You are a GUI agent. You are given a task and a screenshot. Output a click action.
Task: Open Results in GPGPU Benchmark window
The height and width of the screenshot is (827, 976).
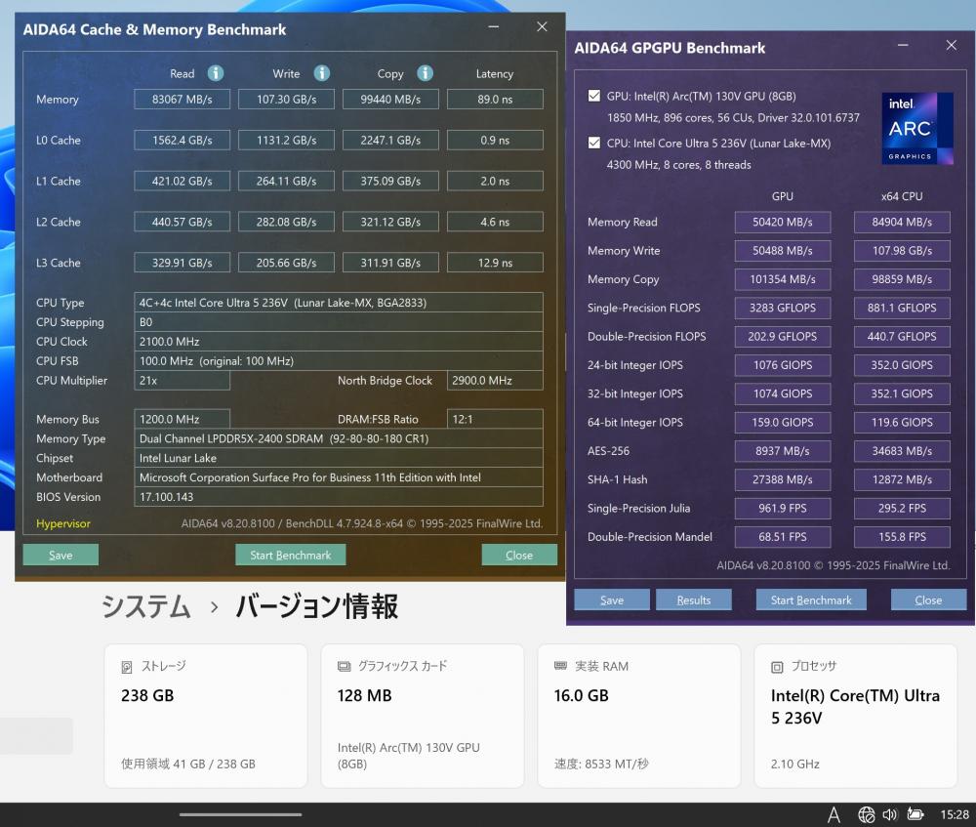point(693,600)
